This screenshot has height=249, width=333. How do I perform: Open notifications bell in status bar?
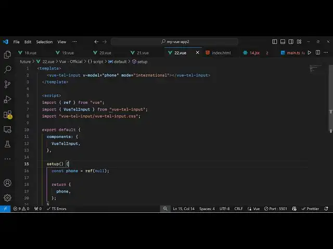point(326,209)
